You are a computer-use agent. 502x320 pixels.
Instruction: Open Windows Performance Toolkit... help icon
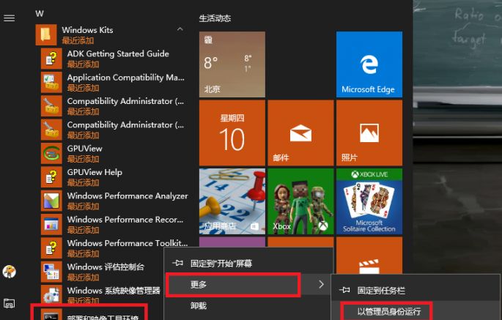click(x=51, y=248)
